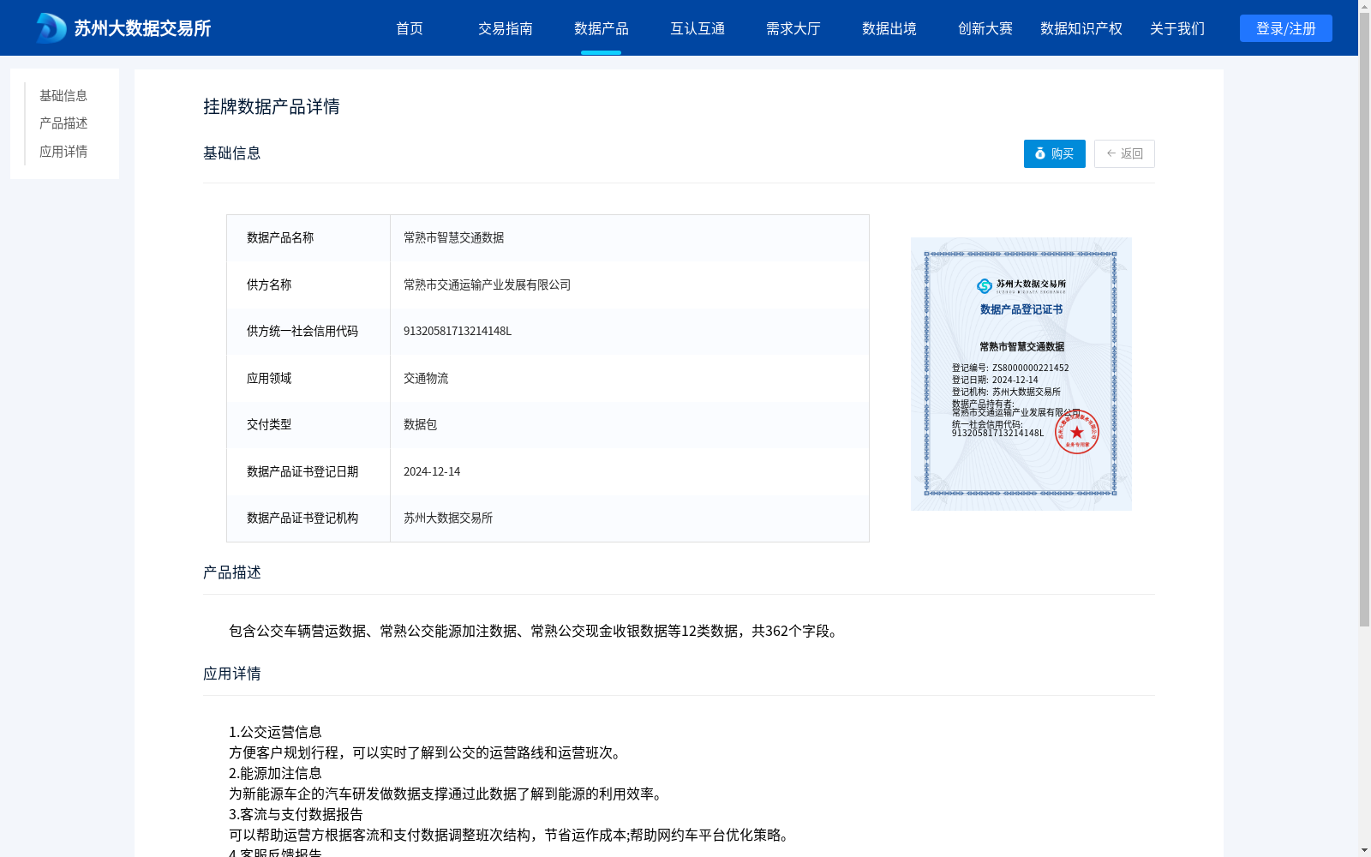The image size is (1371, 857).
Task: Click the exchange logo on the certificate
Action: [x=1021, y=285]
